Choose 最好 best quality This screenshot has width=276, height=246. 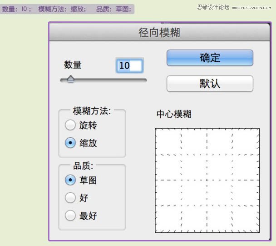[70, 216]
